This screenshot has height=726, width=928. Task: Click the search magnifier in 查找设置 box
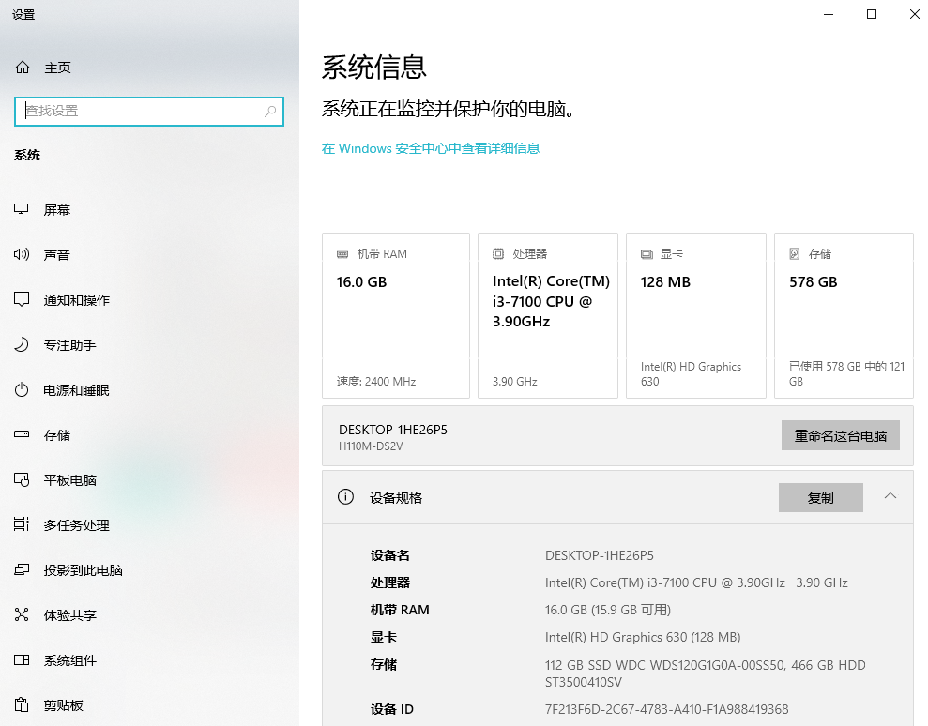[271, 112]
